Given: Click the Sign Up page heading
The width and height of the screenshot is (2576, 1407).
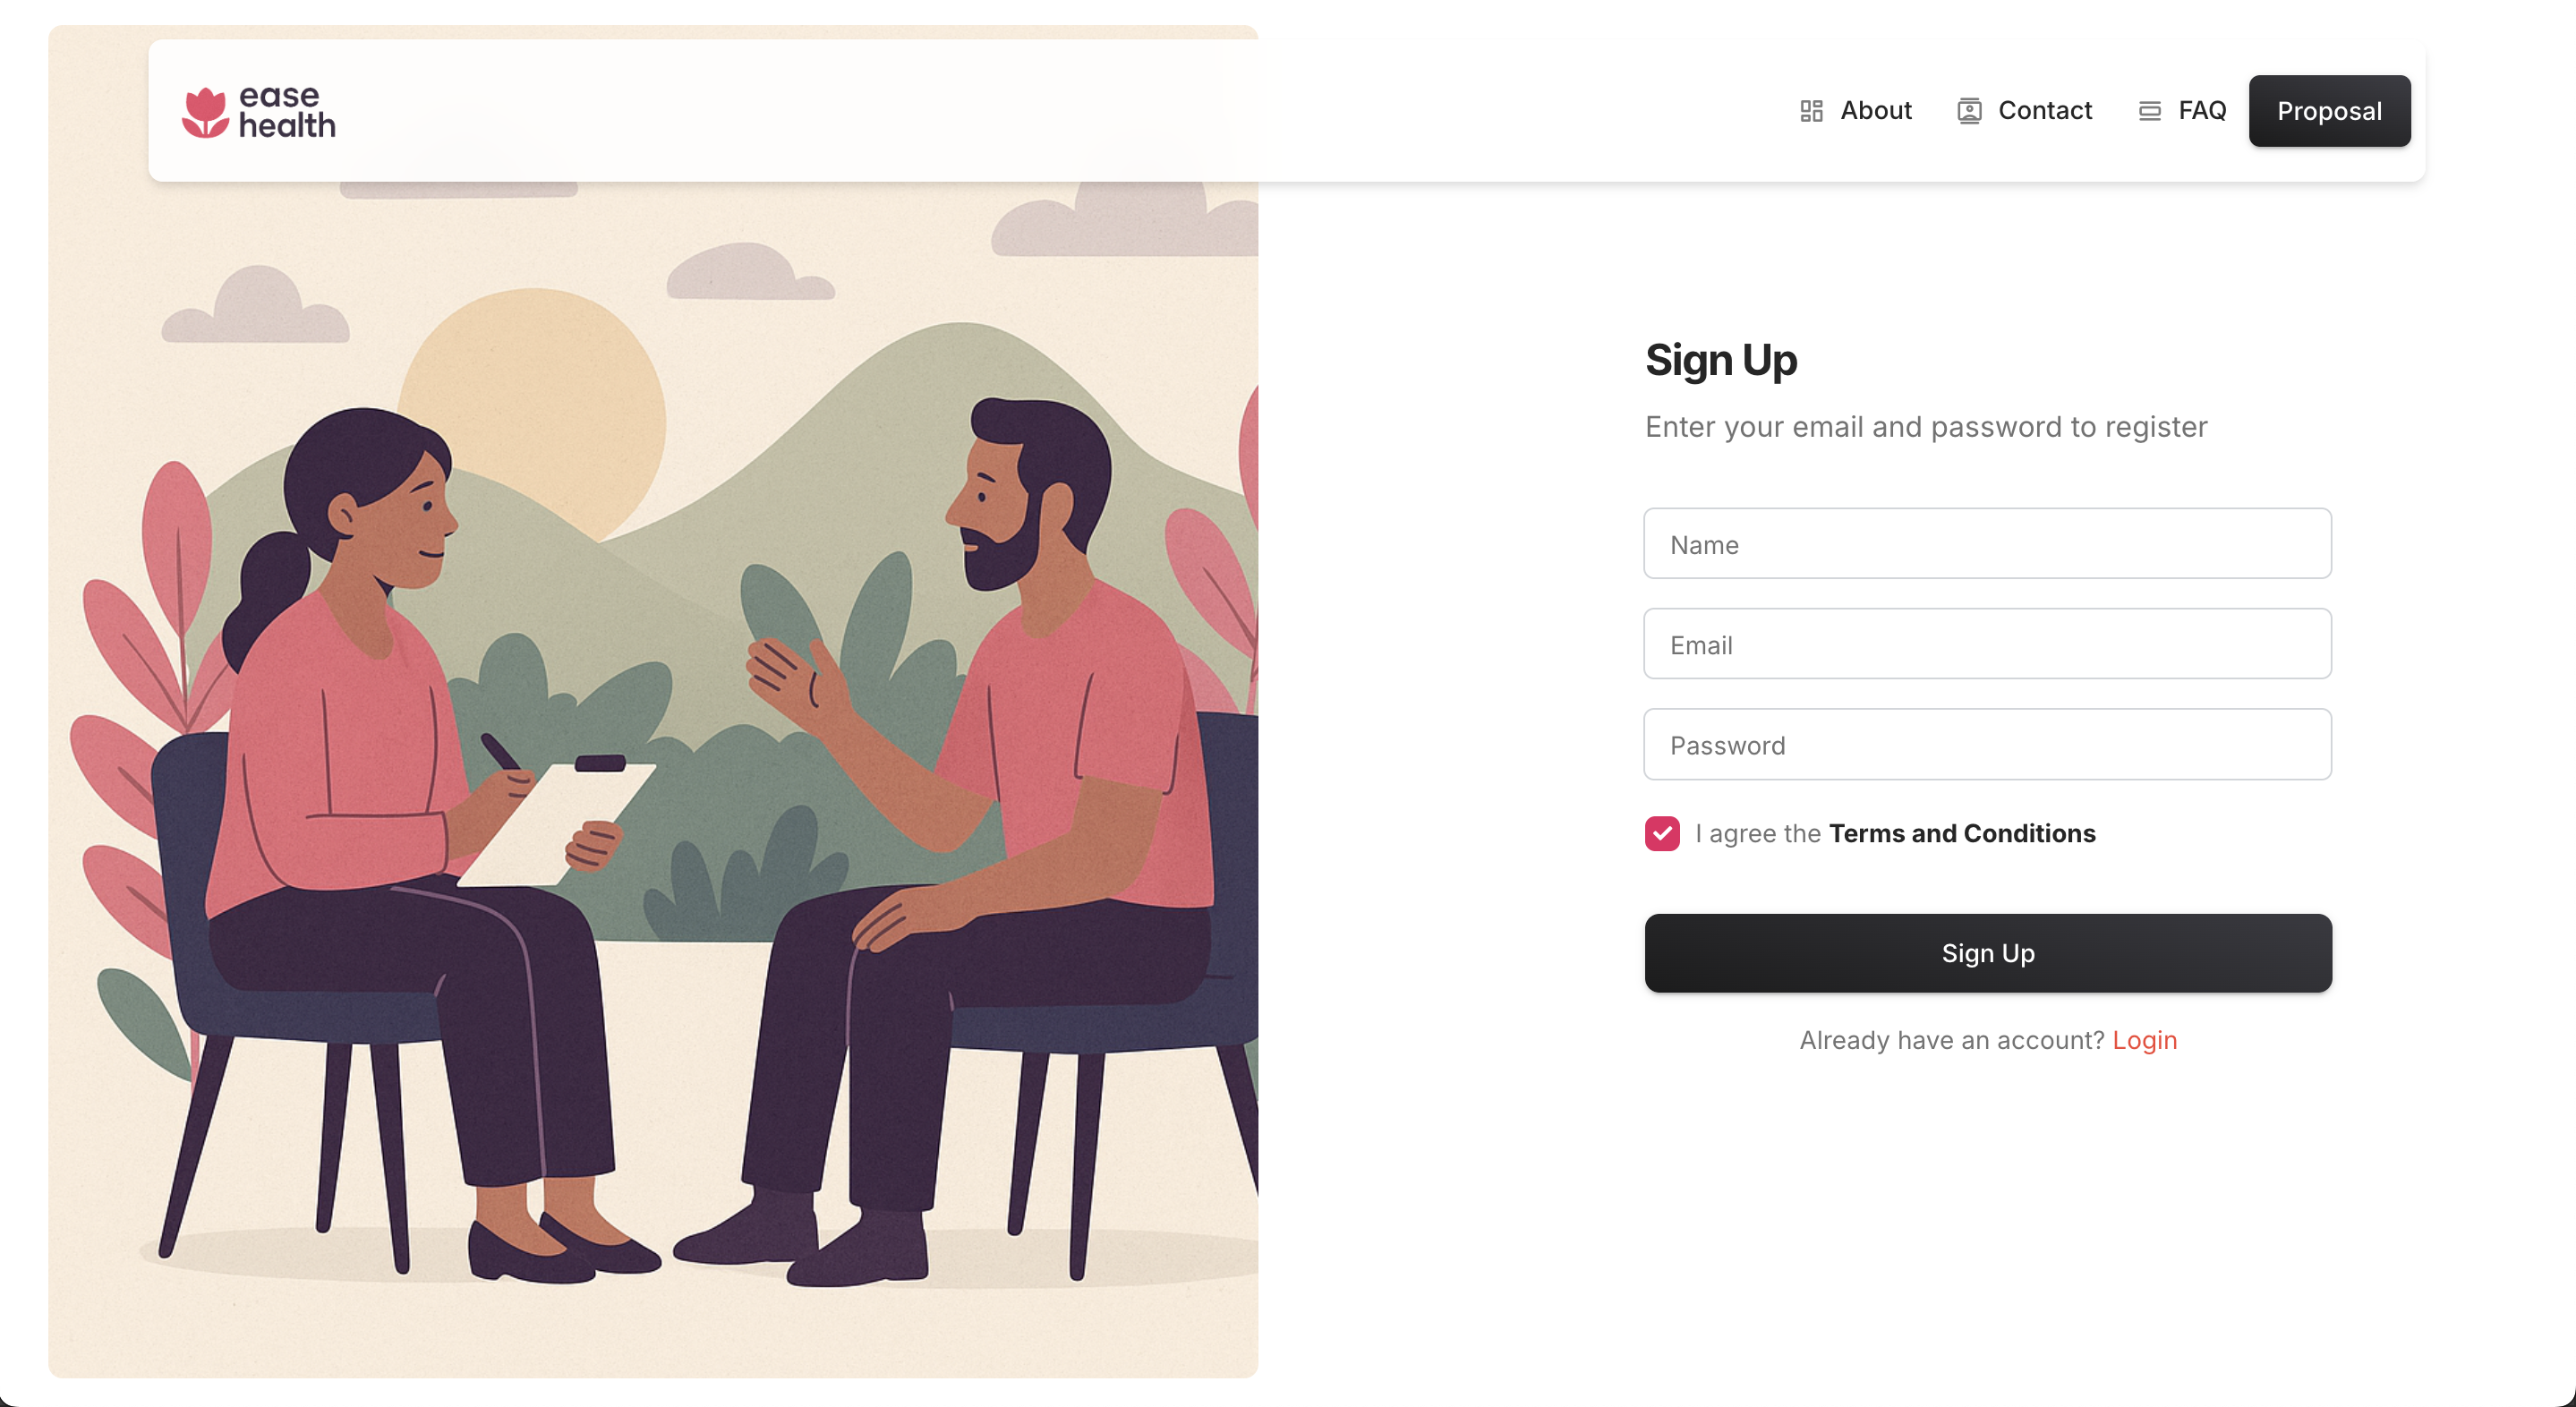Looking at the screenshot, I should (1721, 360).
